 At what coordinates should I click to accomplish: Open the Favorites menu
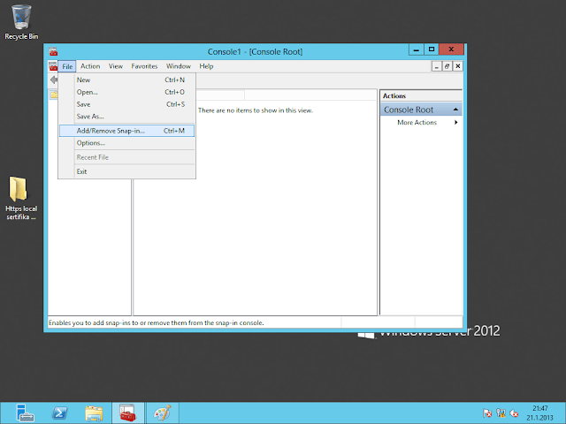(144, 66)
